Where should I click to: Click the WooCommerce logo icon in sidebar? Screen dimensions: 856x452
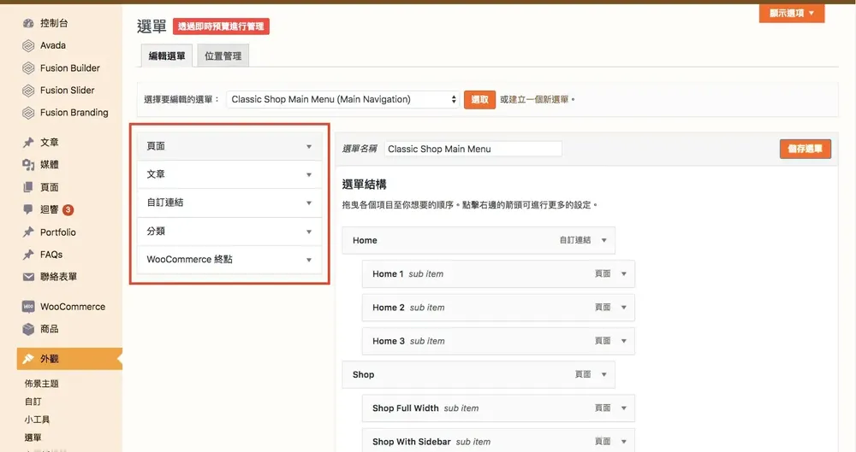point(28,307)
